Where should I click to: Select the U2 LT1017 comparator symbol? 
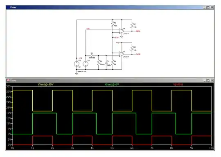click(121, 54)
